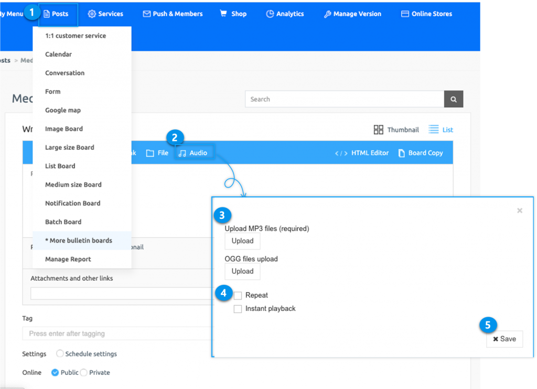This screenshot has width=537, height=389.
Task: Save the audio upload settings
Action: 504,339
